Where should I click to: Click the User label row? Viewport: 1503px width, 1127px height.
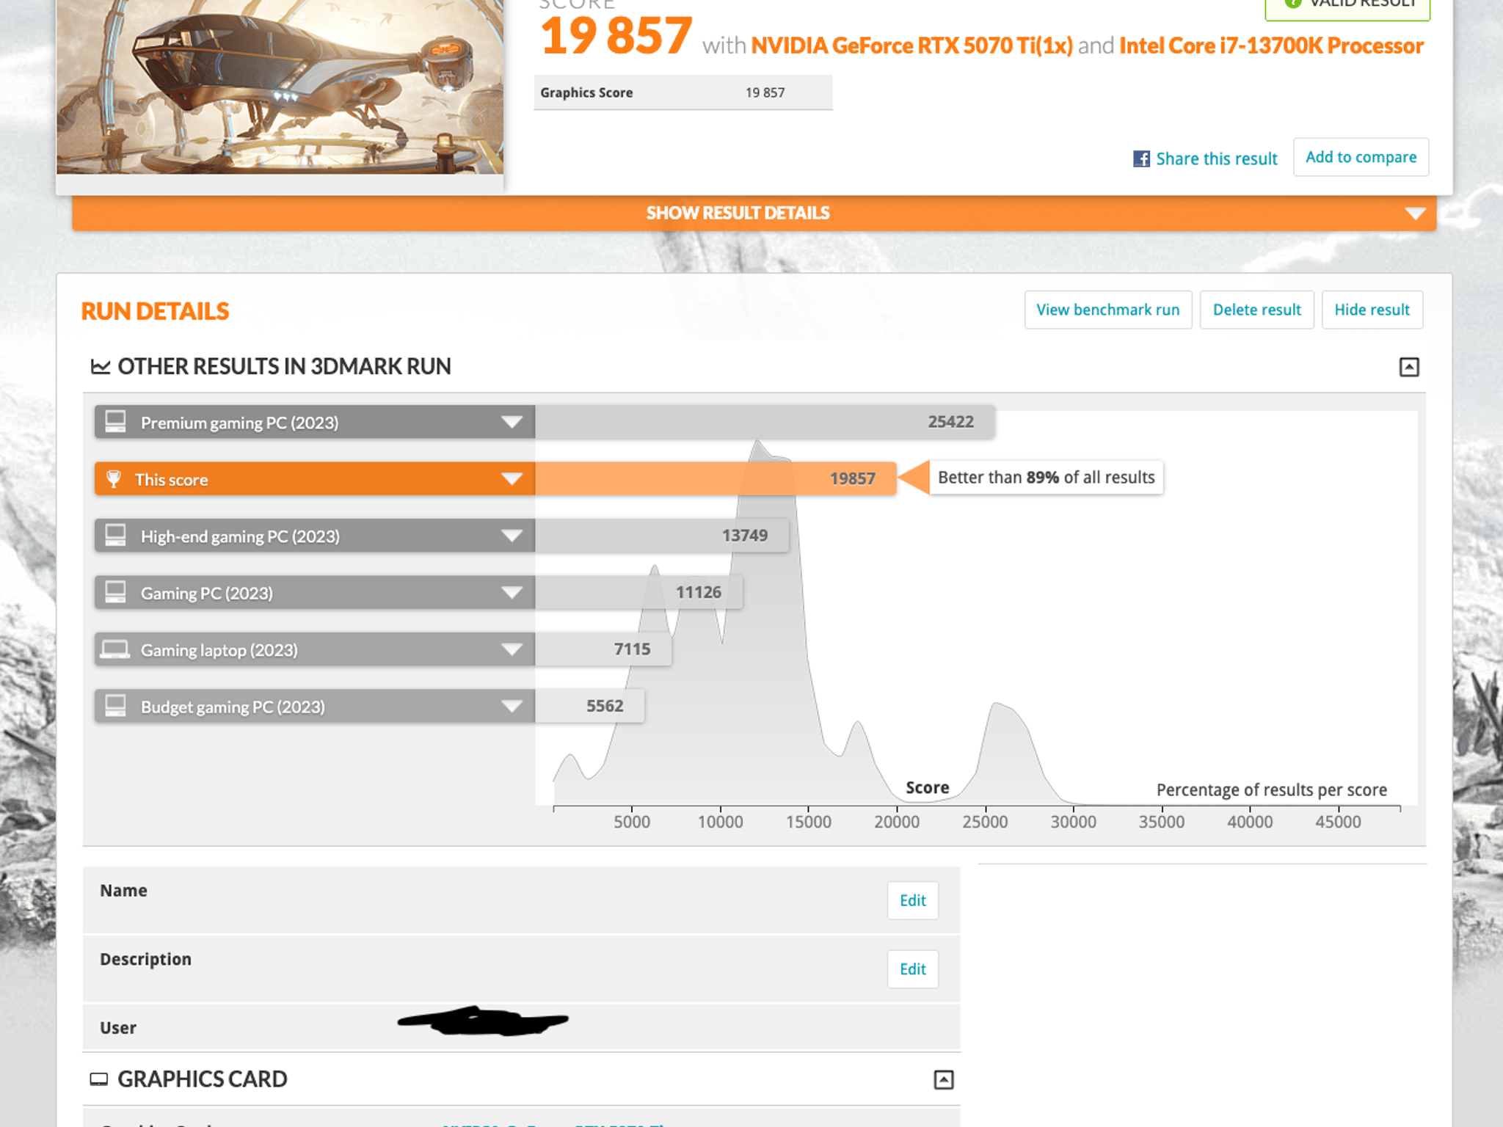522,1027
